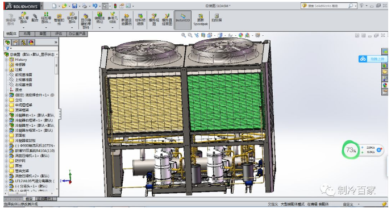Toggle the Instant3D button
This screenshot has height=209, width=391.
tap(183, 18)
